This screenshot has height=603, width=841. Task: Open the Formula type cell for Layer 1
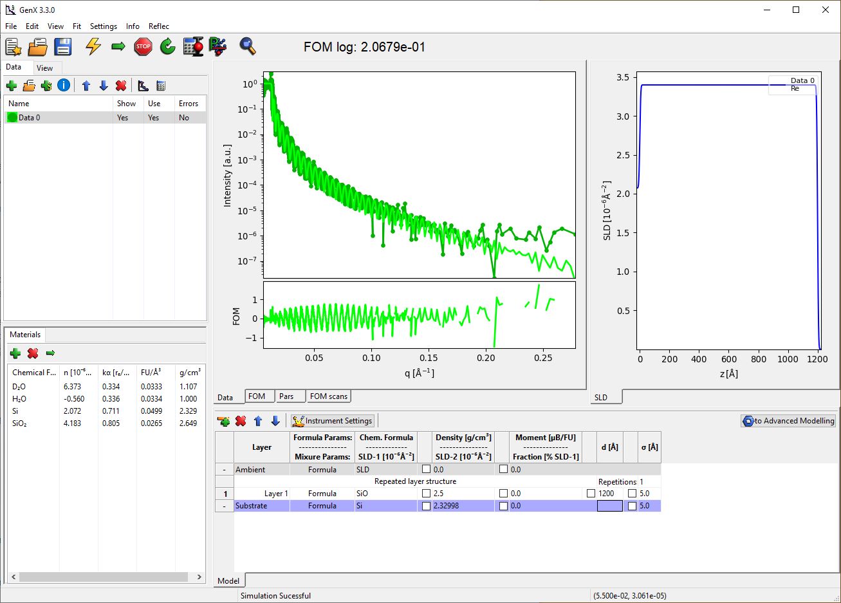coord(322,494)
